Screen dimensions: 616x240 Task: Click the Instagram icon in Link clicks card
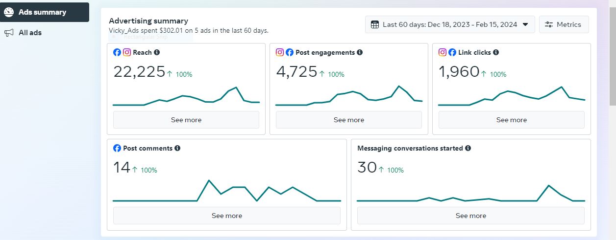tap(443, 52)
